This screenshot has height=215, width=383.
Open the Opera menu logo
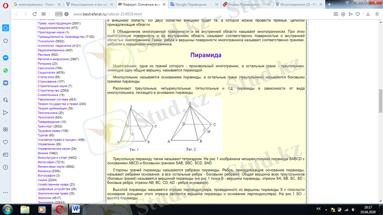[x=5, y=5]
